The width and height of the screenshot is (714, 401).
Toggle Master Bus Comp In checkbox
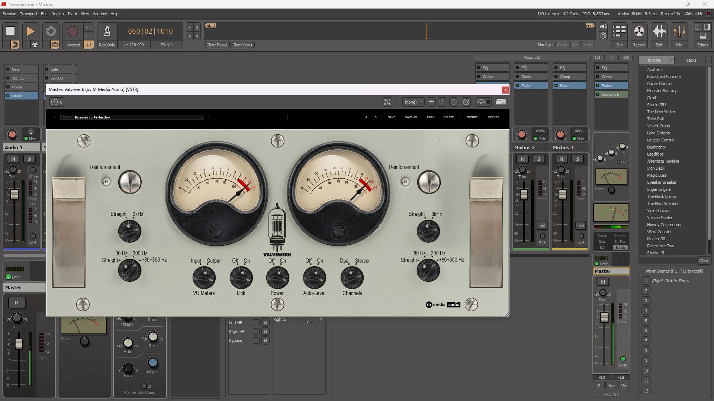(144, 386)
